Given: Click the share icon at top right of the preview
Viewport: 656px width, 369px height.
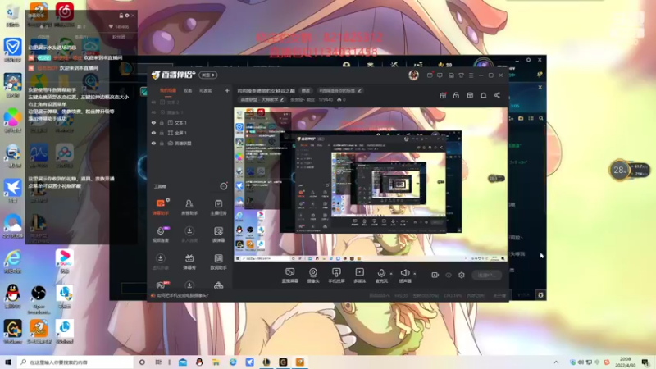Looking at the screenshot, I should [x=497, y=96].
